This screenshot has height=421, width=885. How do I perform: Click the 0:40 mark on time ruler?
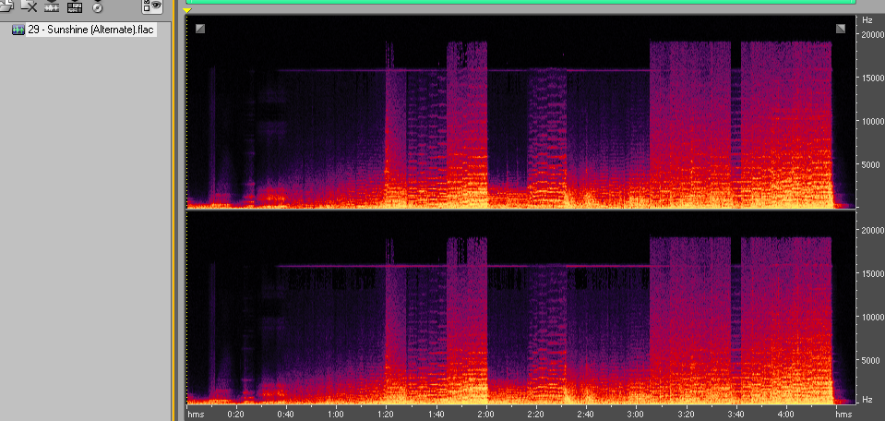coord(287,415)
